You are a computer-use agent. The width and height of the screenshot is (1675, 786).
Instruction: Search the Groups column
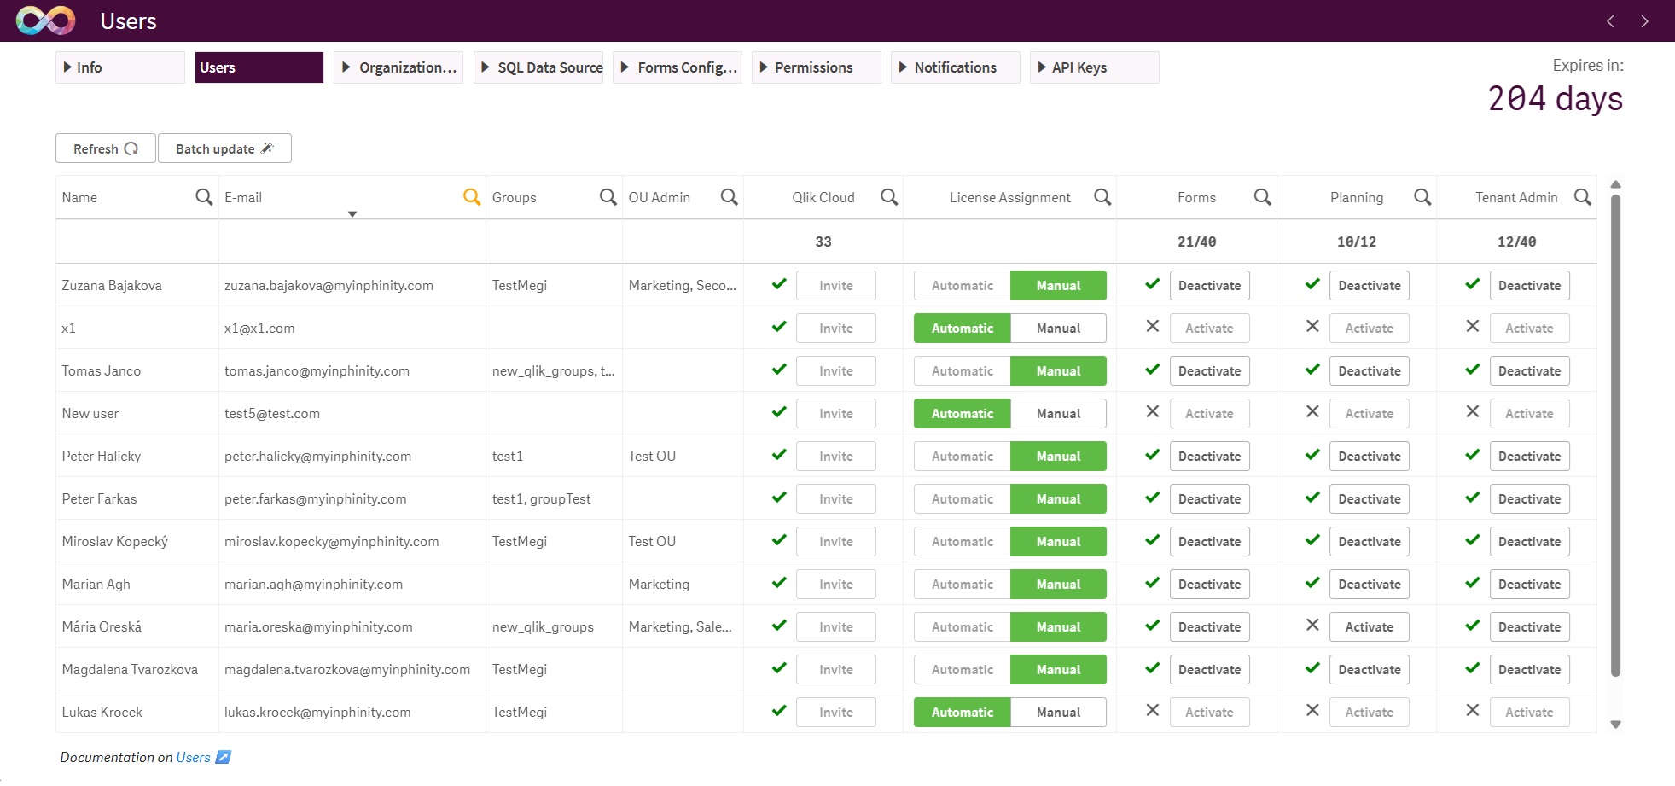pyautogui.click(x=608, y=197)
